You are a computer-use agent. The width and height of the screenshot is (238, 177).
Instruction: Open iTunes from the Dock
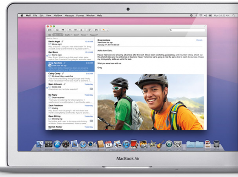pos(126,144)
